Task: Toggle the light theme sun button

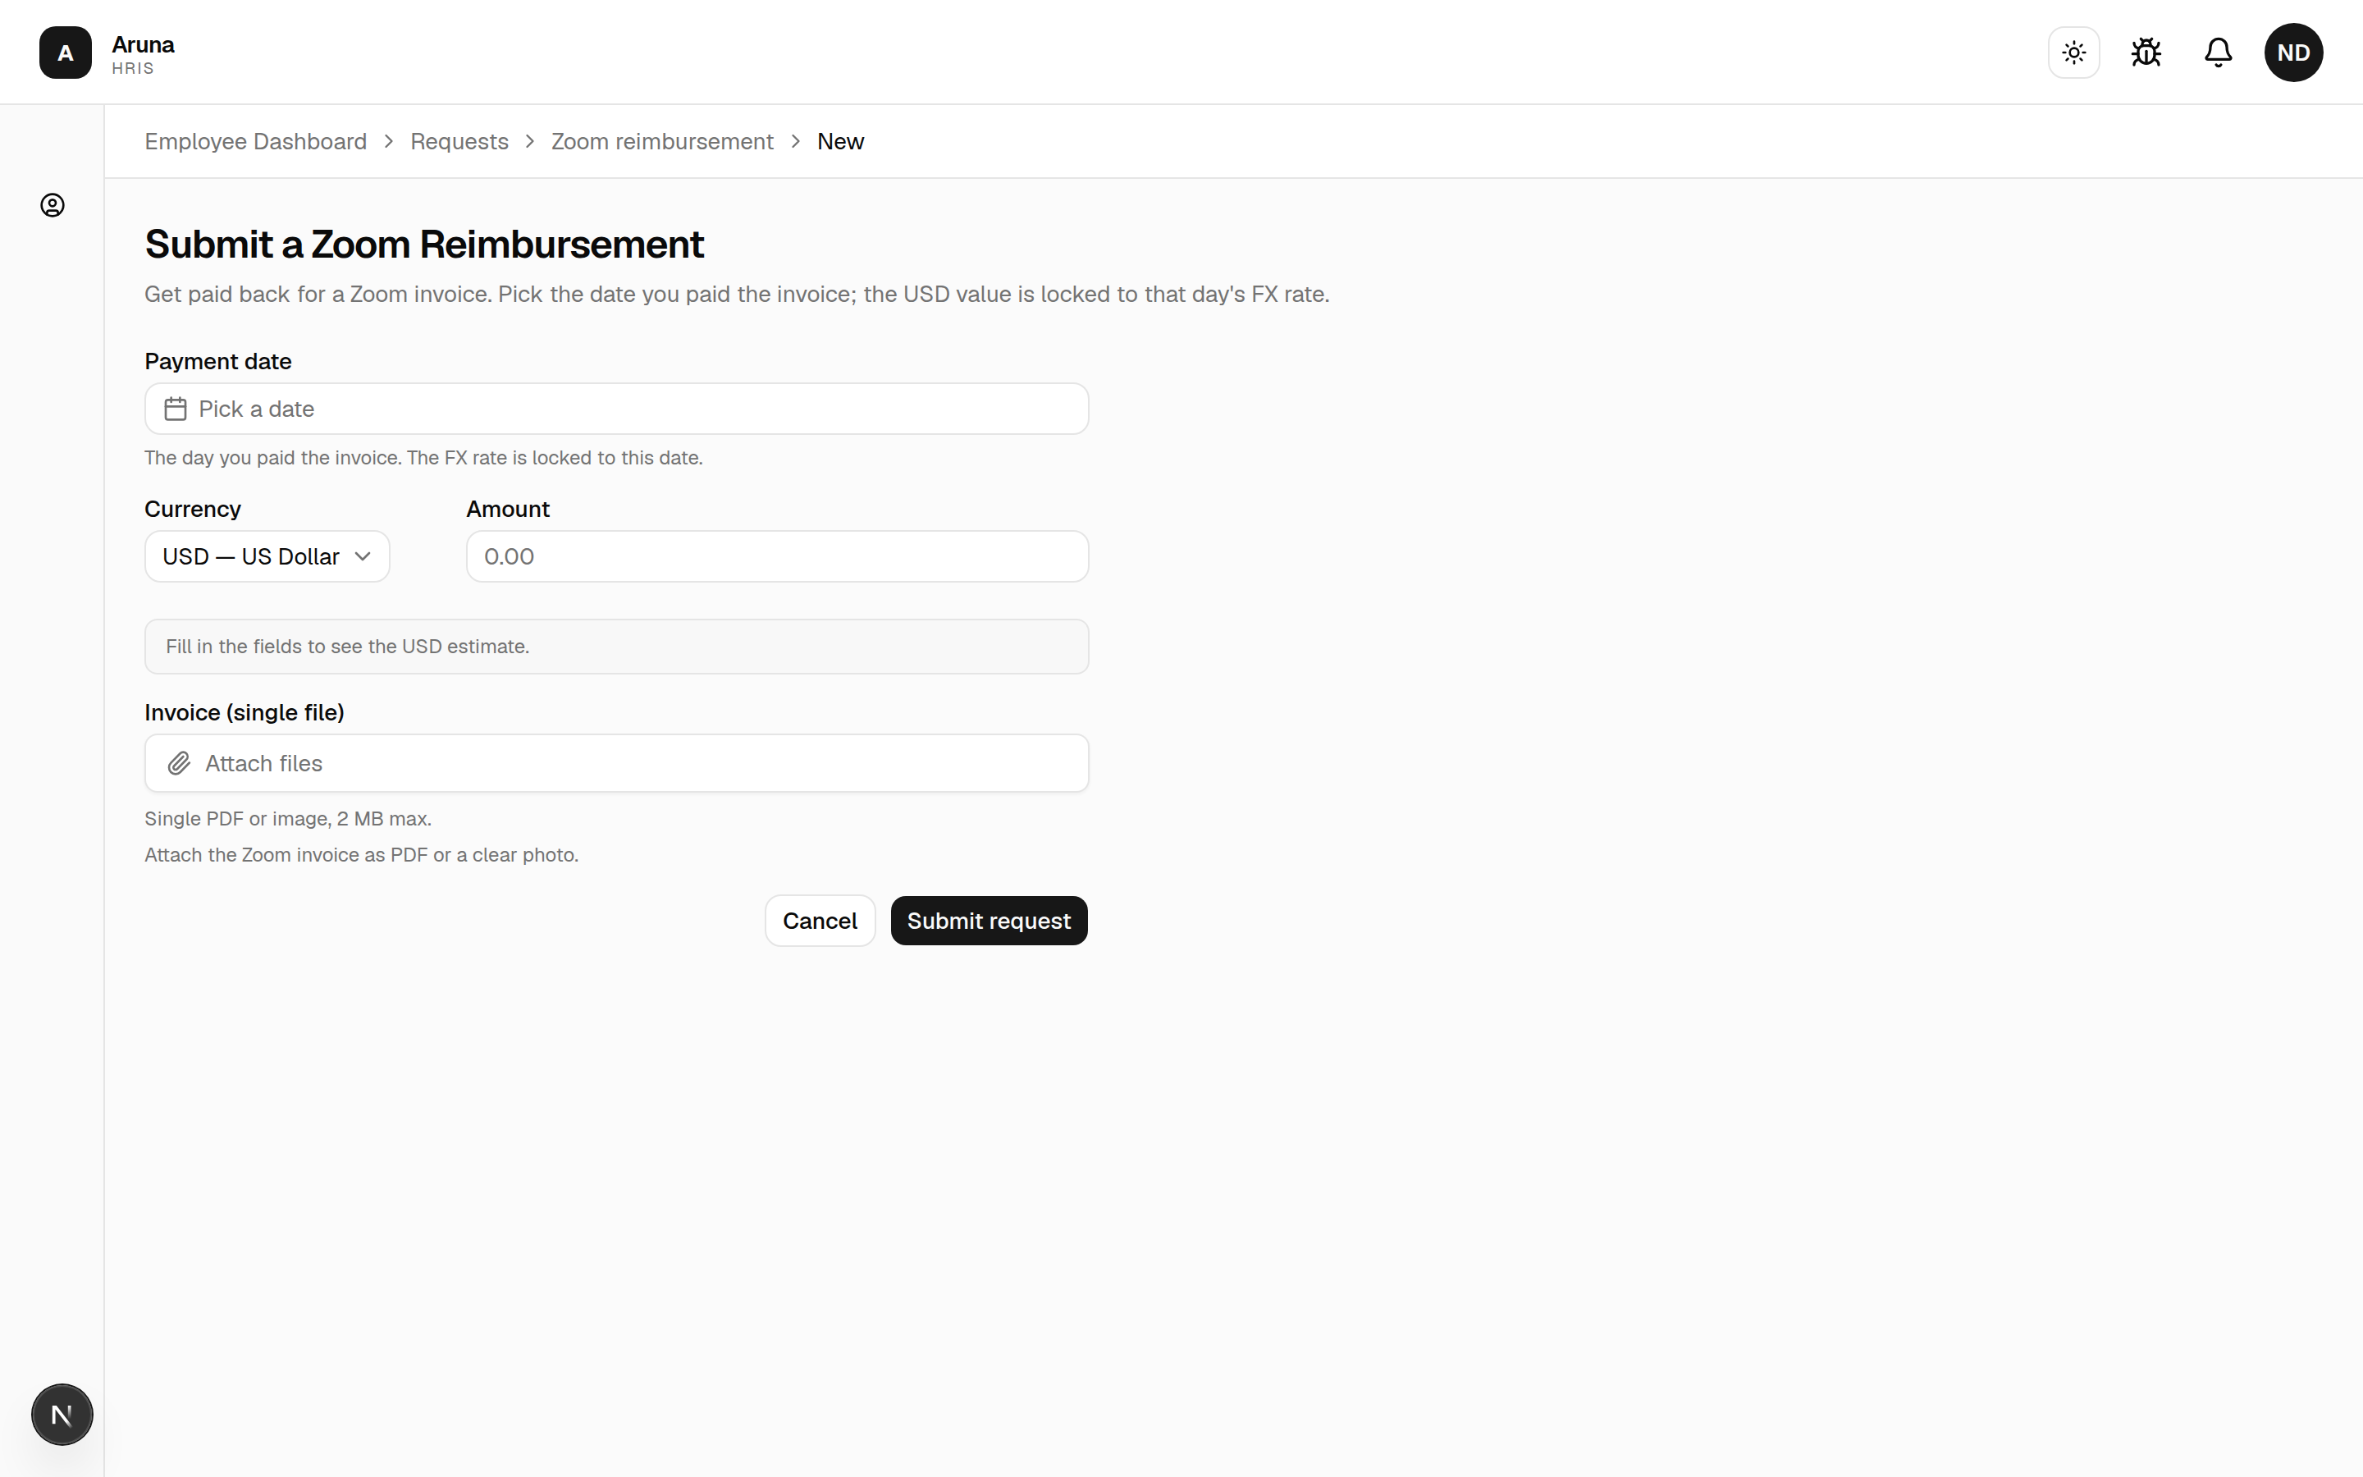Action: 2074,53
